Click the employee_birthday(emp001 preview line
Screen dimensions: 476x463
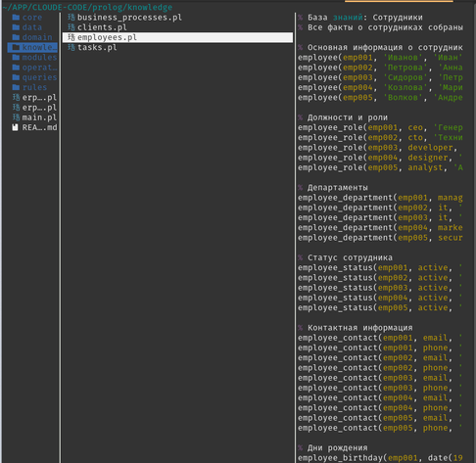click(x=380, y=458)
